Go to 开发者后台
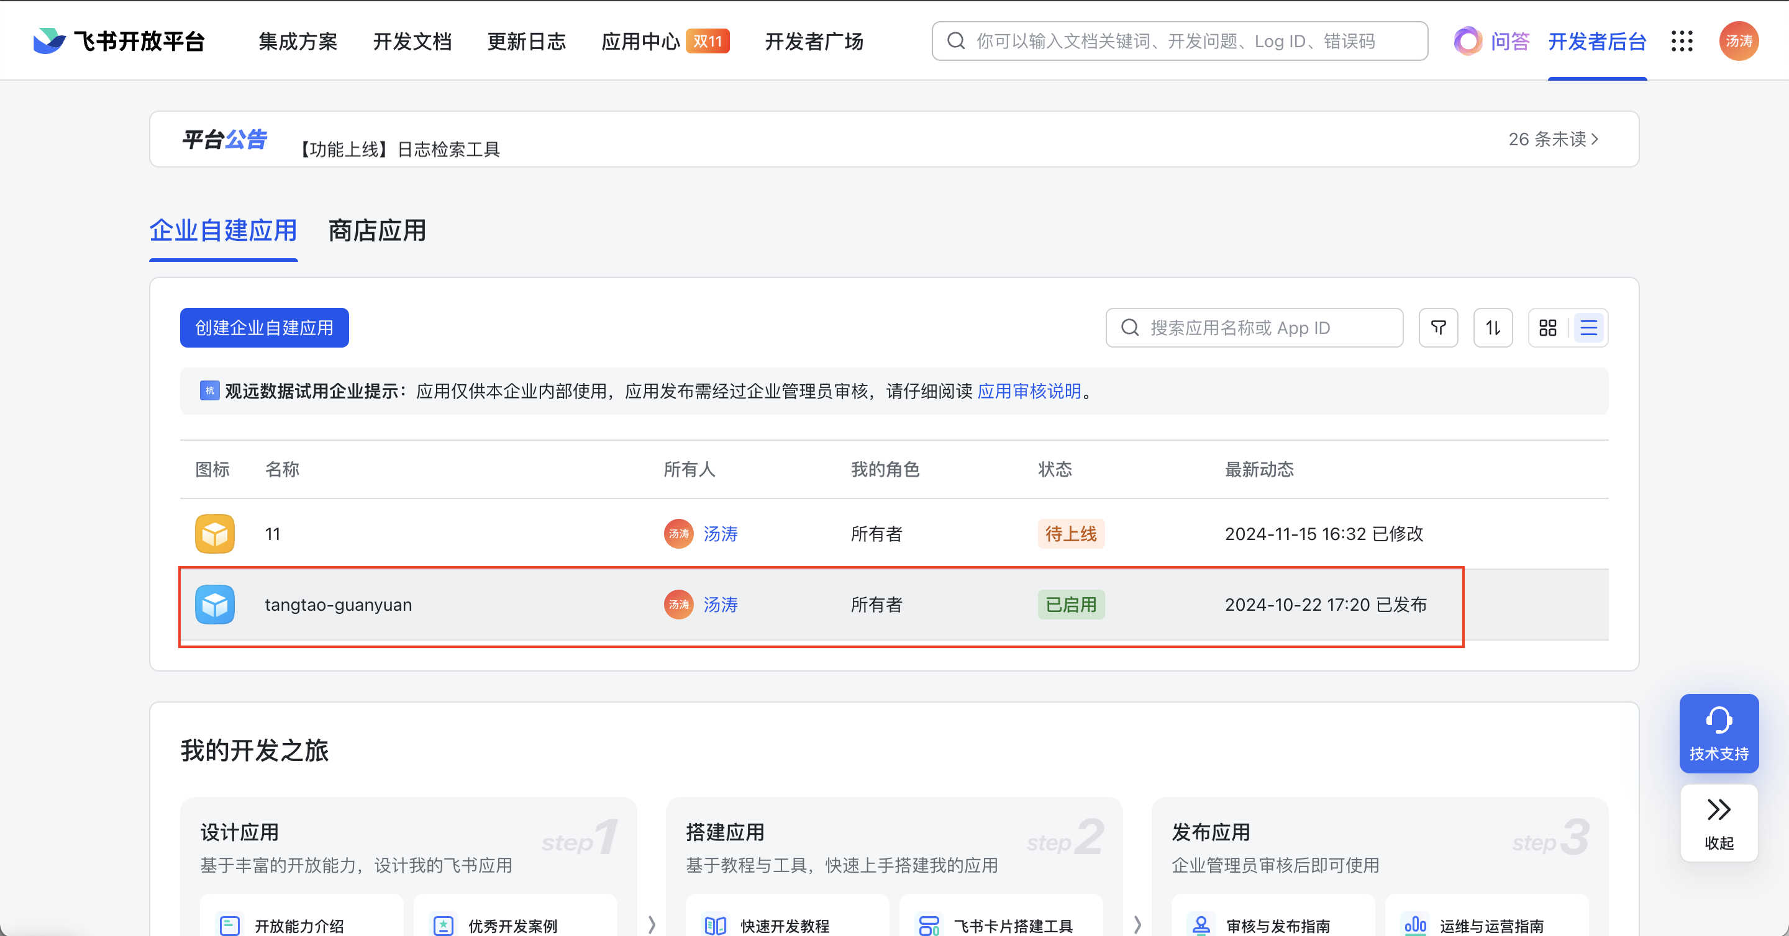Viewport: 1789px width, 936px height. pyautogui.click(x=1597, y=41)
